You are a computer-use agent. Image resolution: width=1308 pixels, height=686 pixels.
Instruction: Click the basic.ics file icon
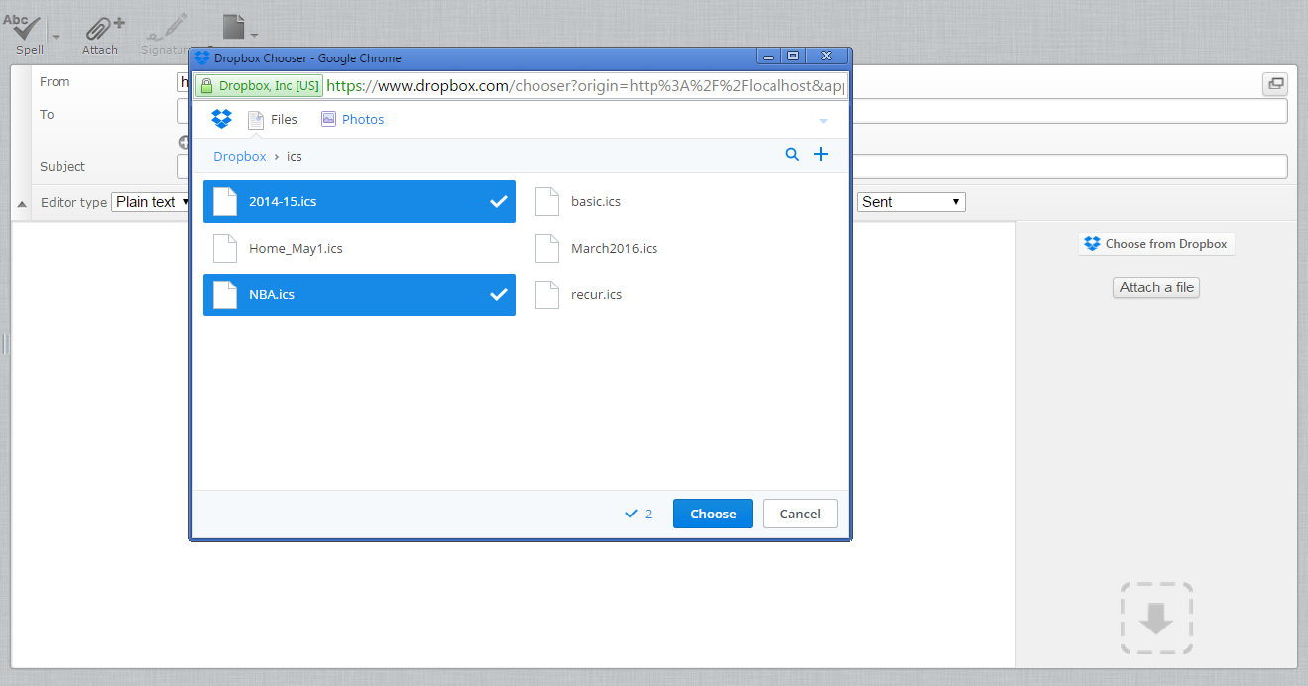(x=547, y=201)
